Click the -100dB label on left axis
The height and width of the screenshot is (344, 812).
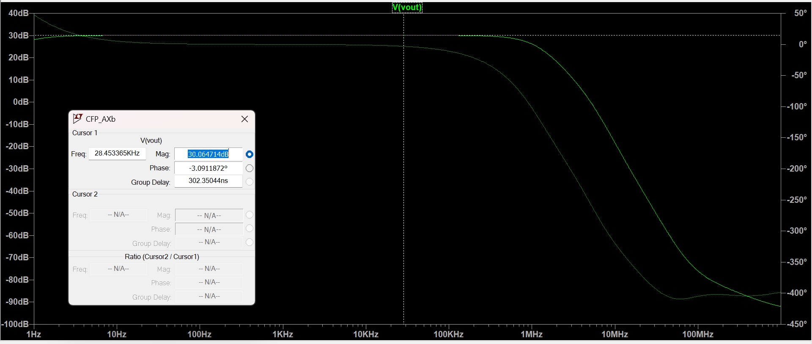pyautogui.click(x=15, y=324)
